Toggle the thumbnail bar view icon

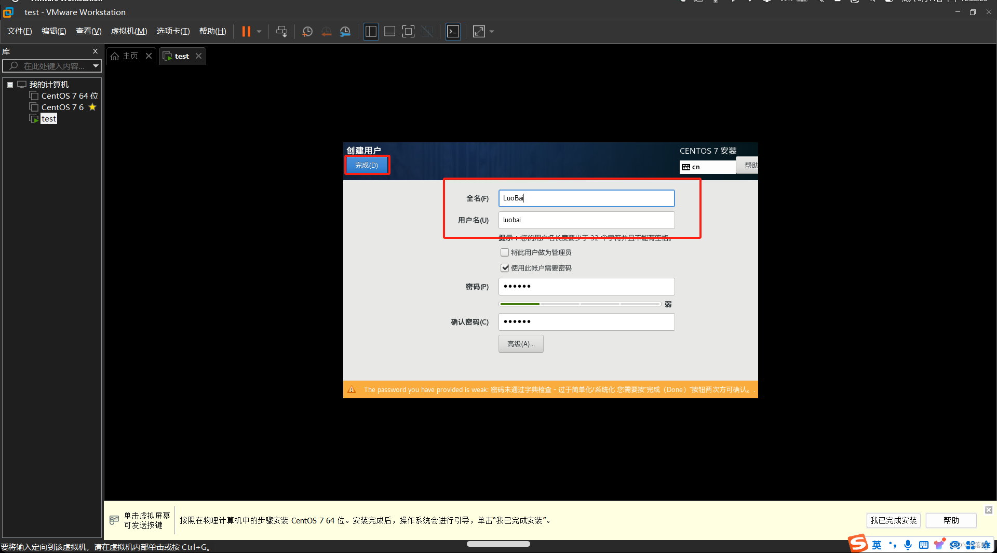point(389,32)
